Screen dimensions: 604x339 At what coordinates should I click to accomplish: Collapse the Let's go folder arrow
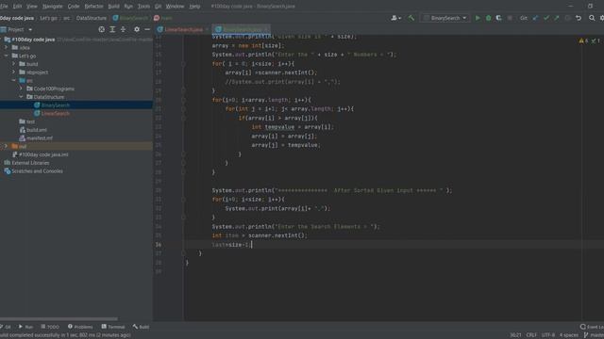pyautogui.click(x=6, y=56)
